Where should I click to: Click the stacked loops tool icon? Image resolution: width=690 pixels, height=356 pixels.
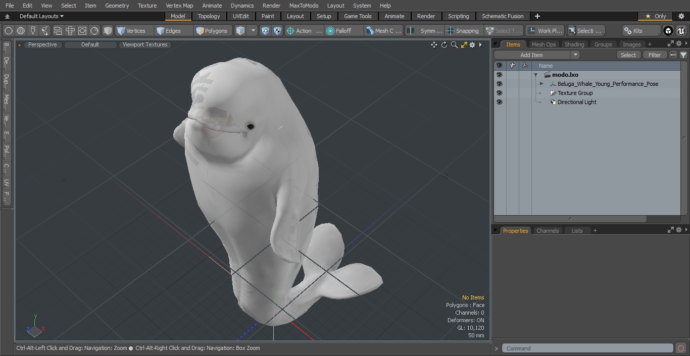[58, 31]
